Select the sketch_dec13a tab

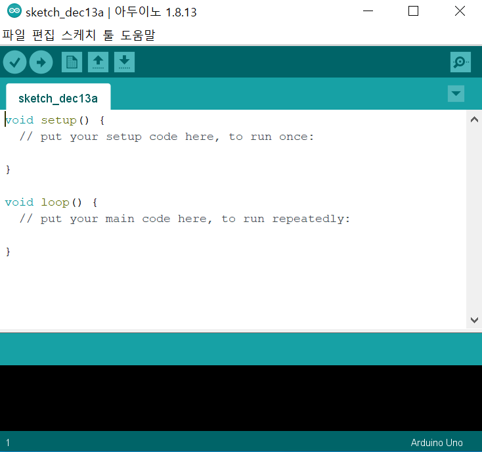coord(58,97)
